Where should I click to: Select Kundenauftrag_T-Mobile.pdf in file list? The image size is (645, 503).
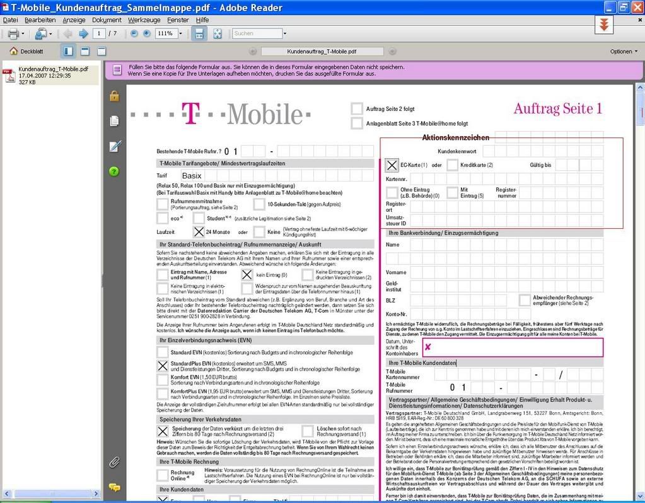pos(50,75)
